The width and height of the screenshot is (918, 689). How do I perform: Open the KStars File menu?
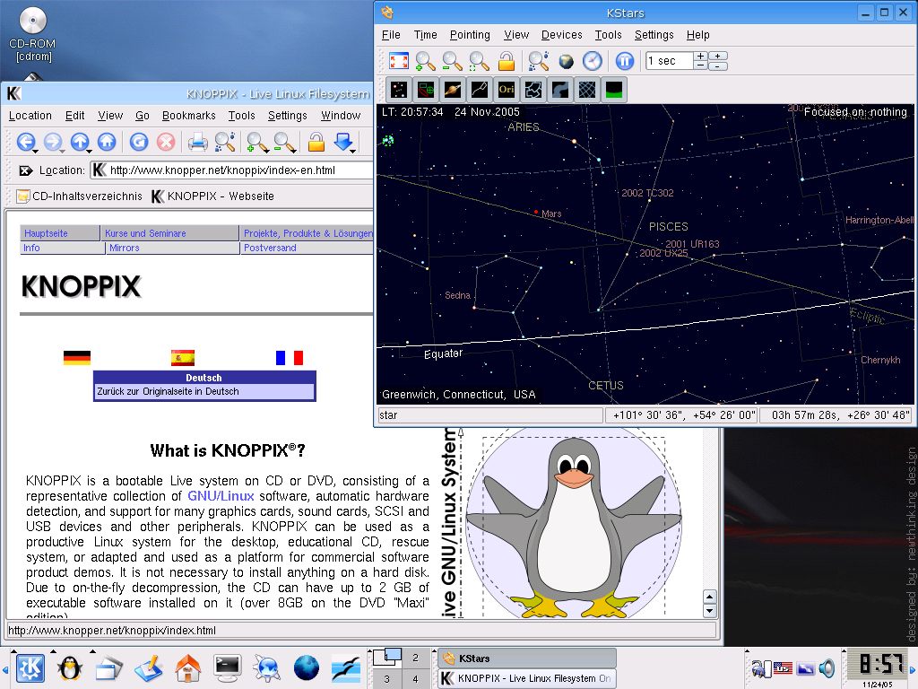click(391, 35)
